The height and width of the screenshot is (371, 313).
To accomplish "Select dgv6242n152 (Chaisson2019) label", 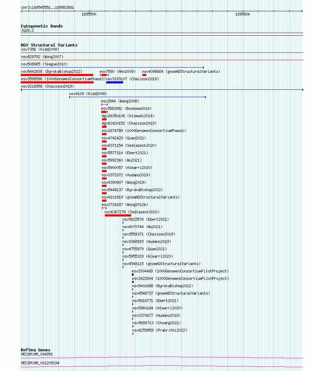I will [129, 123].
